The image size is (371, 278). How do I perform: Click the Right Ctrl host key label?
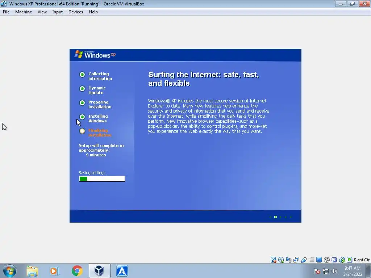(362, 260)
